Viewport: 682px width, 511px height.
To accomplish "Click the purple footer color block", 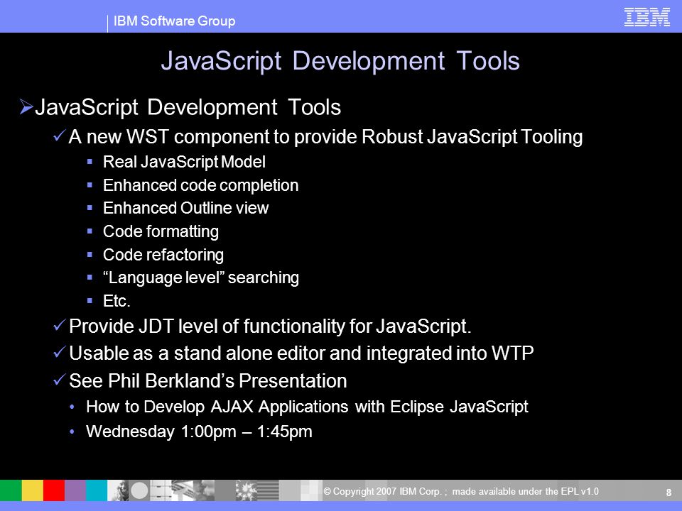I will pyautogui.click(x=75, y=490).
